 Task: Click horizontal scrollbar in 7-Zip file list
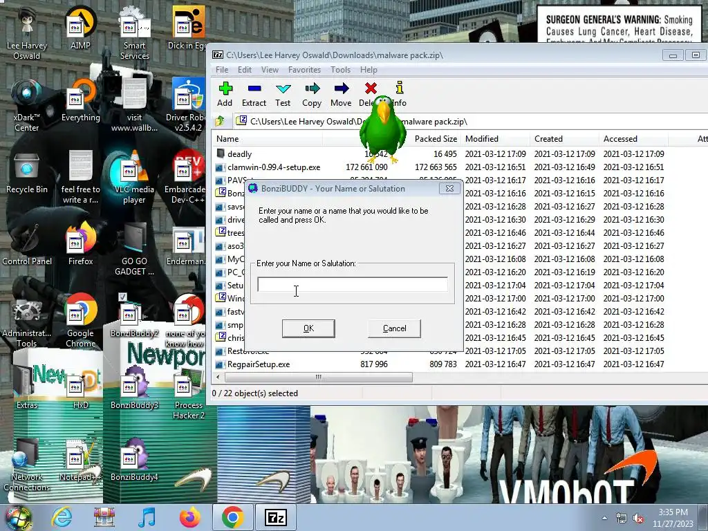click(x=318, y=377)
